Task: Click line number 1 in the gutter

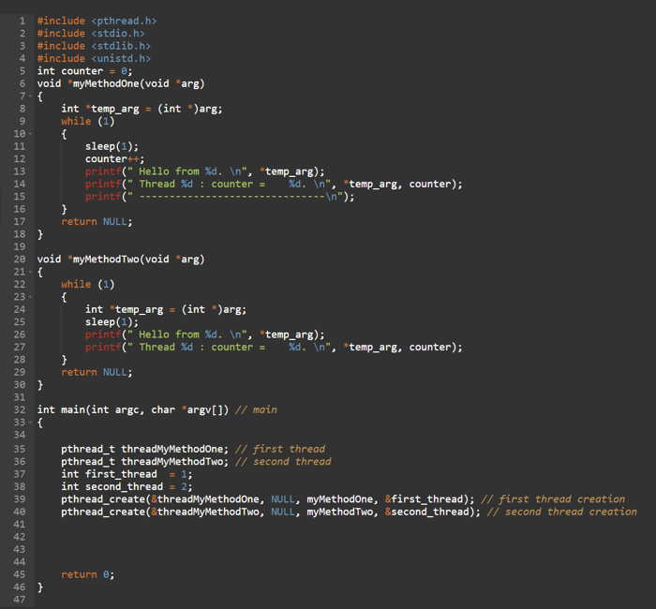Action: pos(22,21)
